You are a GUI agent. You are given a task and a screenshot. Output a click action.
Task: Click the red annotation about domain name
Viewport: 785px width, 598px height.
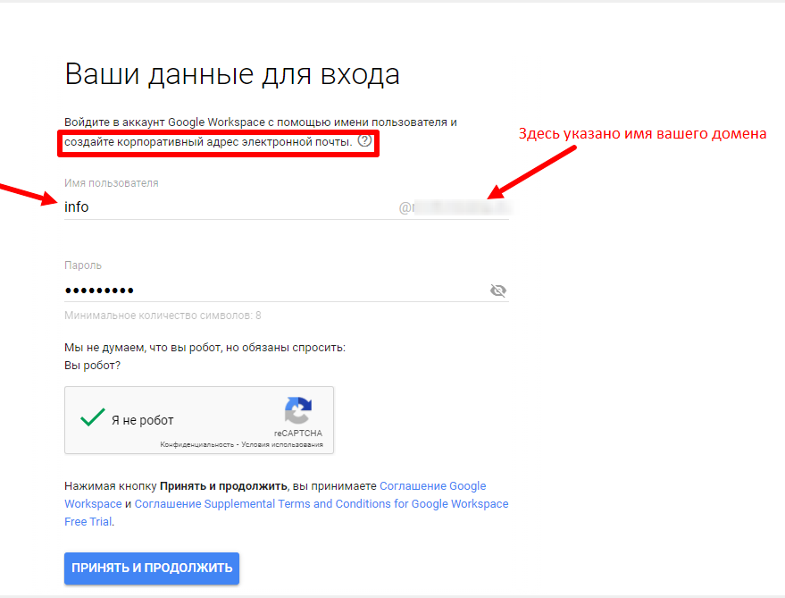(643, 134)
